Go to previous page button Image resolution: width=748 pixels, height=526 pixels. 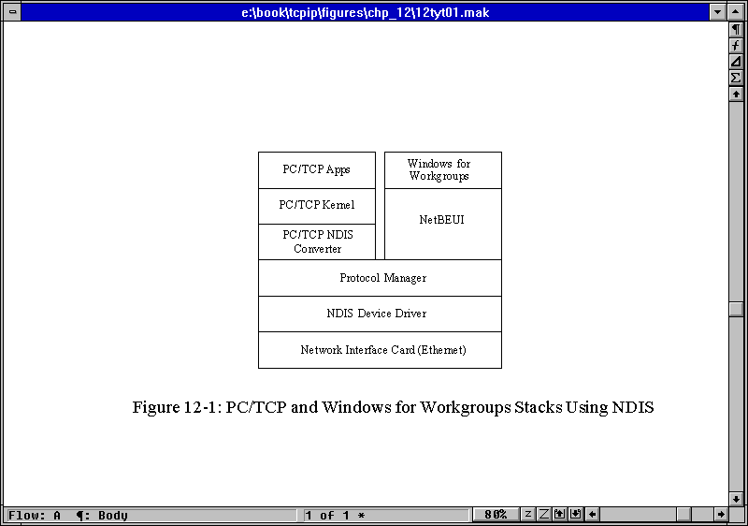(x=559, y=515)
